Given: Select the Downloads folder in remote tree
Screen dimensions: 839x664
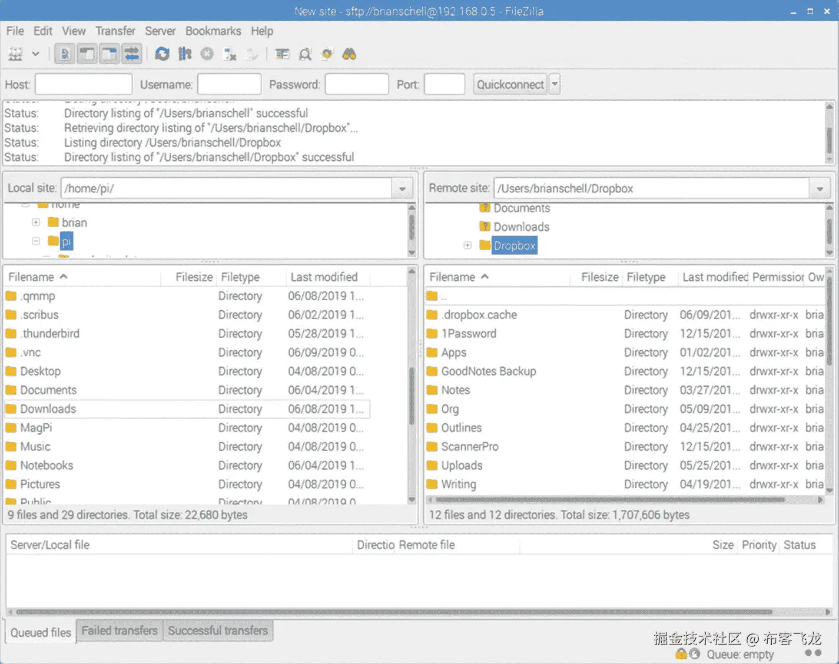Looking at the screenshot, I should [521, 227].
